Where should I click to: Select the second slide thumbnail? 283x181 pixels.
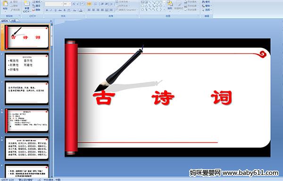click(x=27, y=65)
